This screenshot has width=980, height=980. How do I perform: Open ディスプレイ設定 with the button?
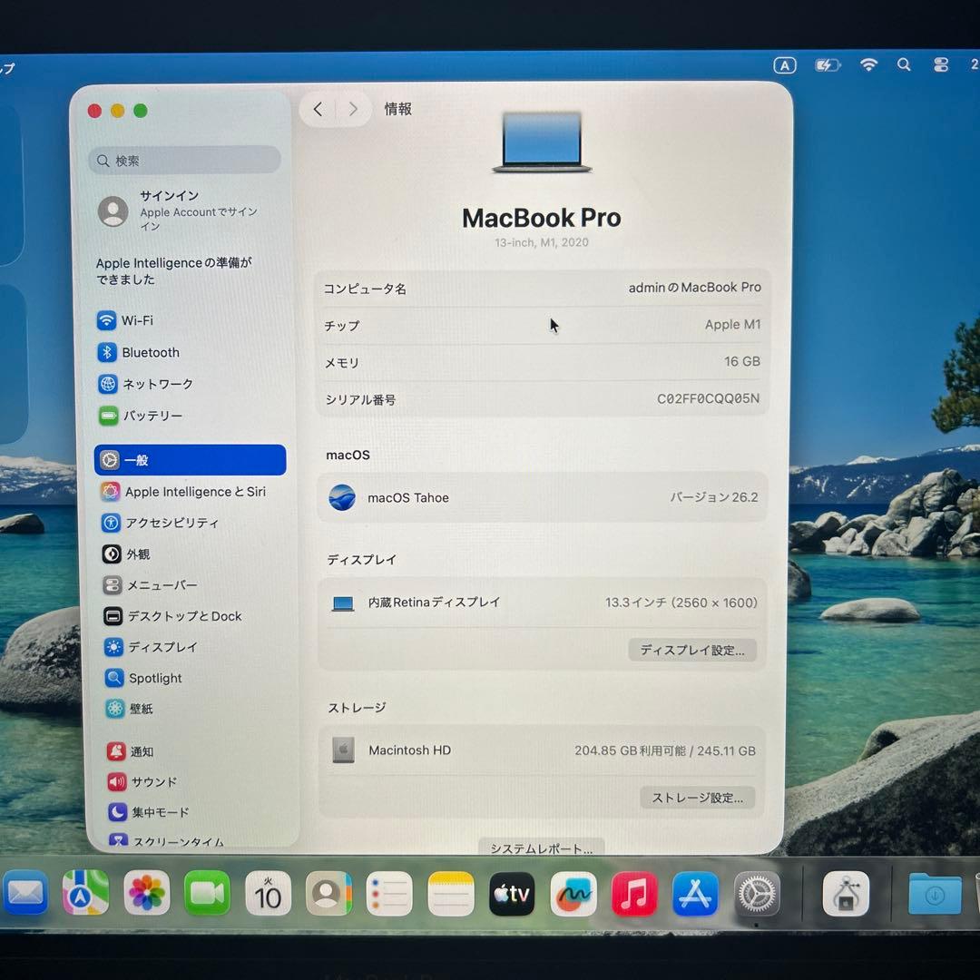(692, 650)
